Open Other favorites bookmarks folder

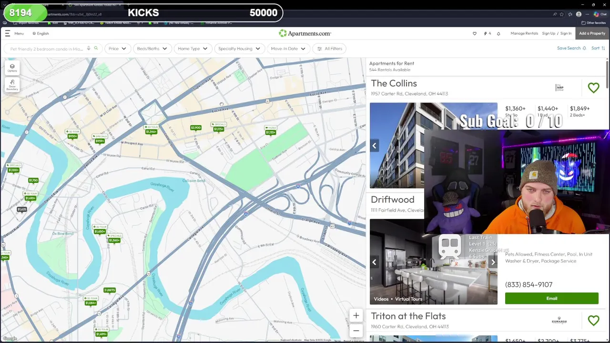[594, 22]
